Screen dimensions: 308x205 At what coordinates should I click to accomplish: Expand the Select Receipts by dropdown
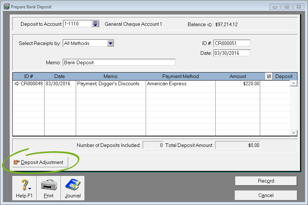coord(111,43)
